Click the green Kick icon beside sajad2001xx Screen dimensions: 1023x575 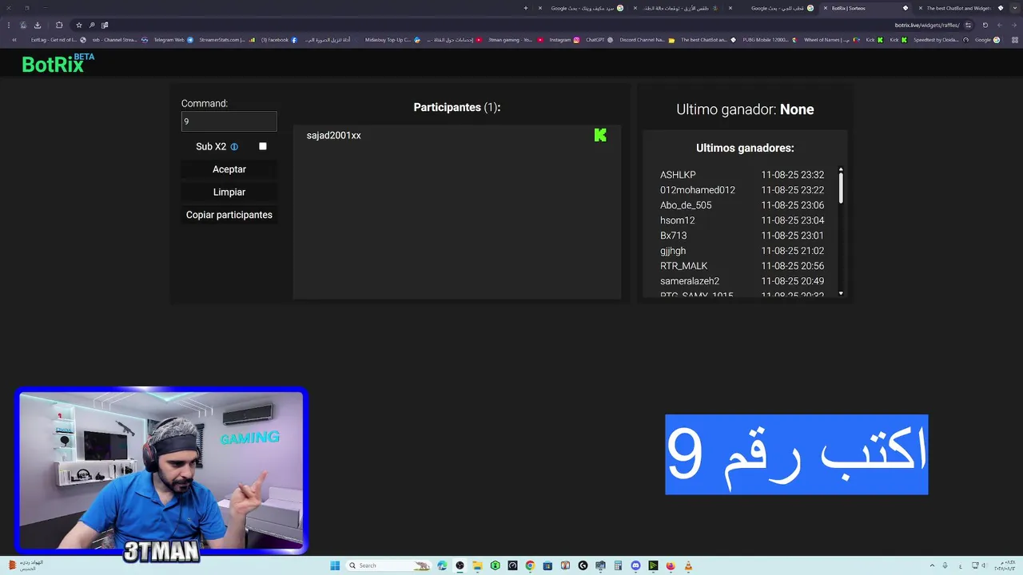(600, 135)
